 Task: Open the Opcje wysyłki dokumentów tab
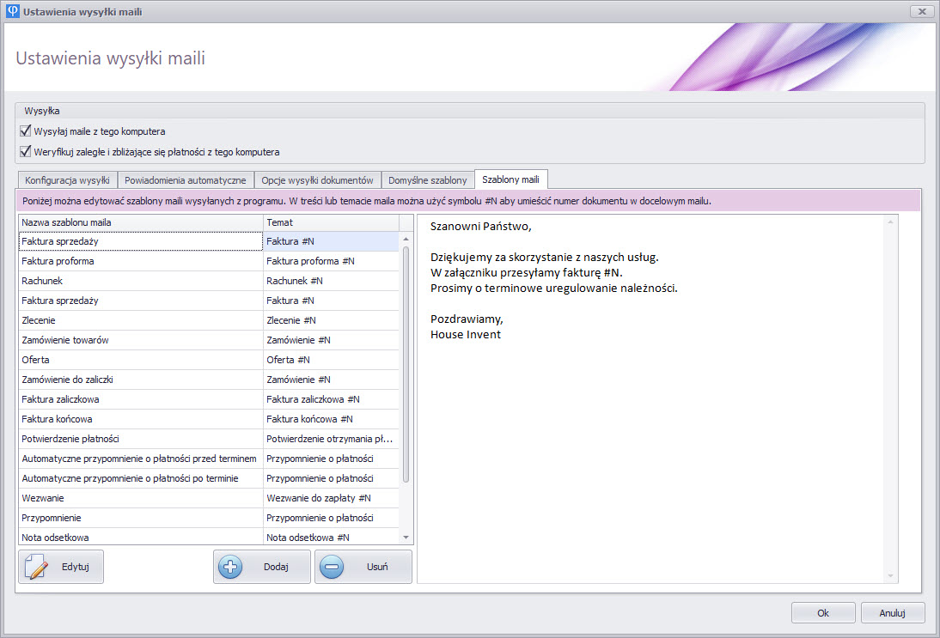(317, 180)
